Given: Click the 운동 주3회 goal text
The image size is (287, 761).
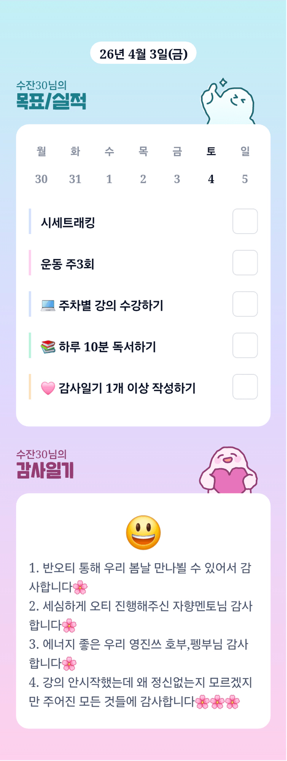Looking at the screenshot, I should (67, 264).
